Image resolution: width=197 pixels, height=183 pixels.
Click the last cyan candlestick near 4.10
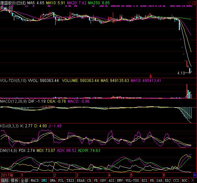pos(190,70)
